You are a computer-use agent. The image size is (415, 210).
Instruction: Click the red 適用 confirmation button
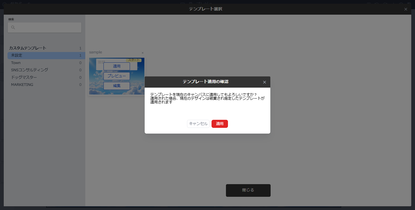point(220,124)
